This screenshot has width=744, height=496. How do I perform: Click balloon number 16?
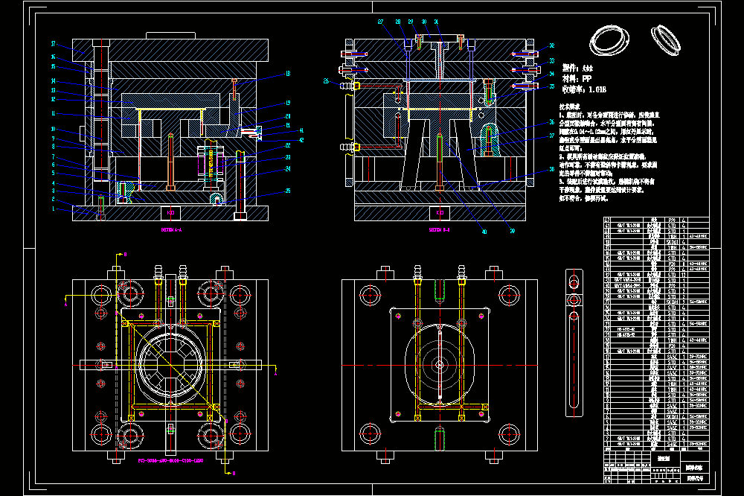(54, 57)
